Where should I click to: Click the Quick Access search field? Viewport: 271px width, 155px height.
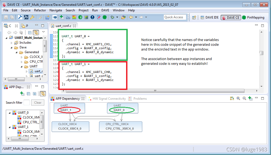175,17
